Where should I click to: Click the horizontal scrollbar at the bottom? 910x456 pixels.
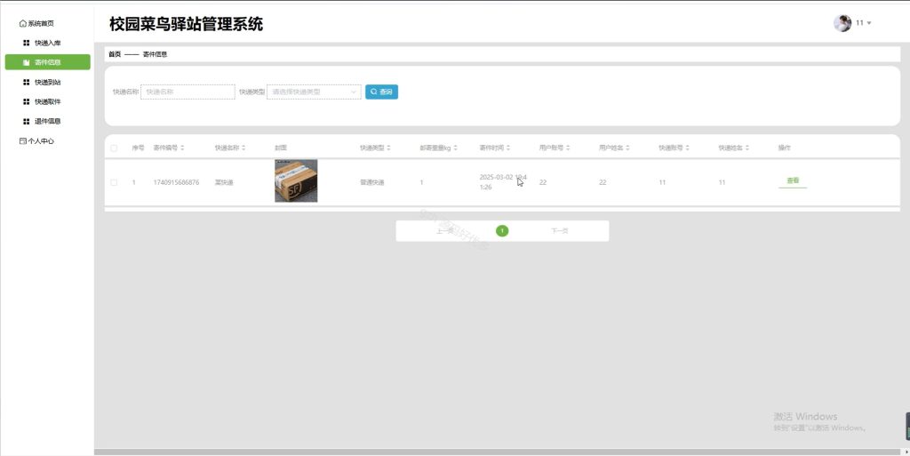(x=496, y=452)
